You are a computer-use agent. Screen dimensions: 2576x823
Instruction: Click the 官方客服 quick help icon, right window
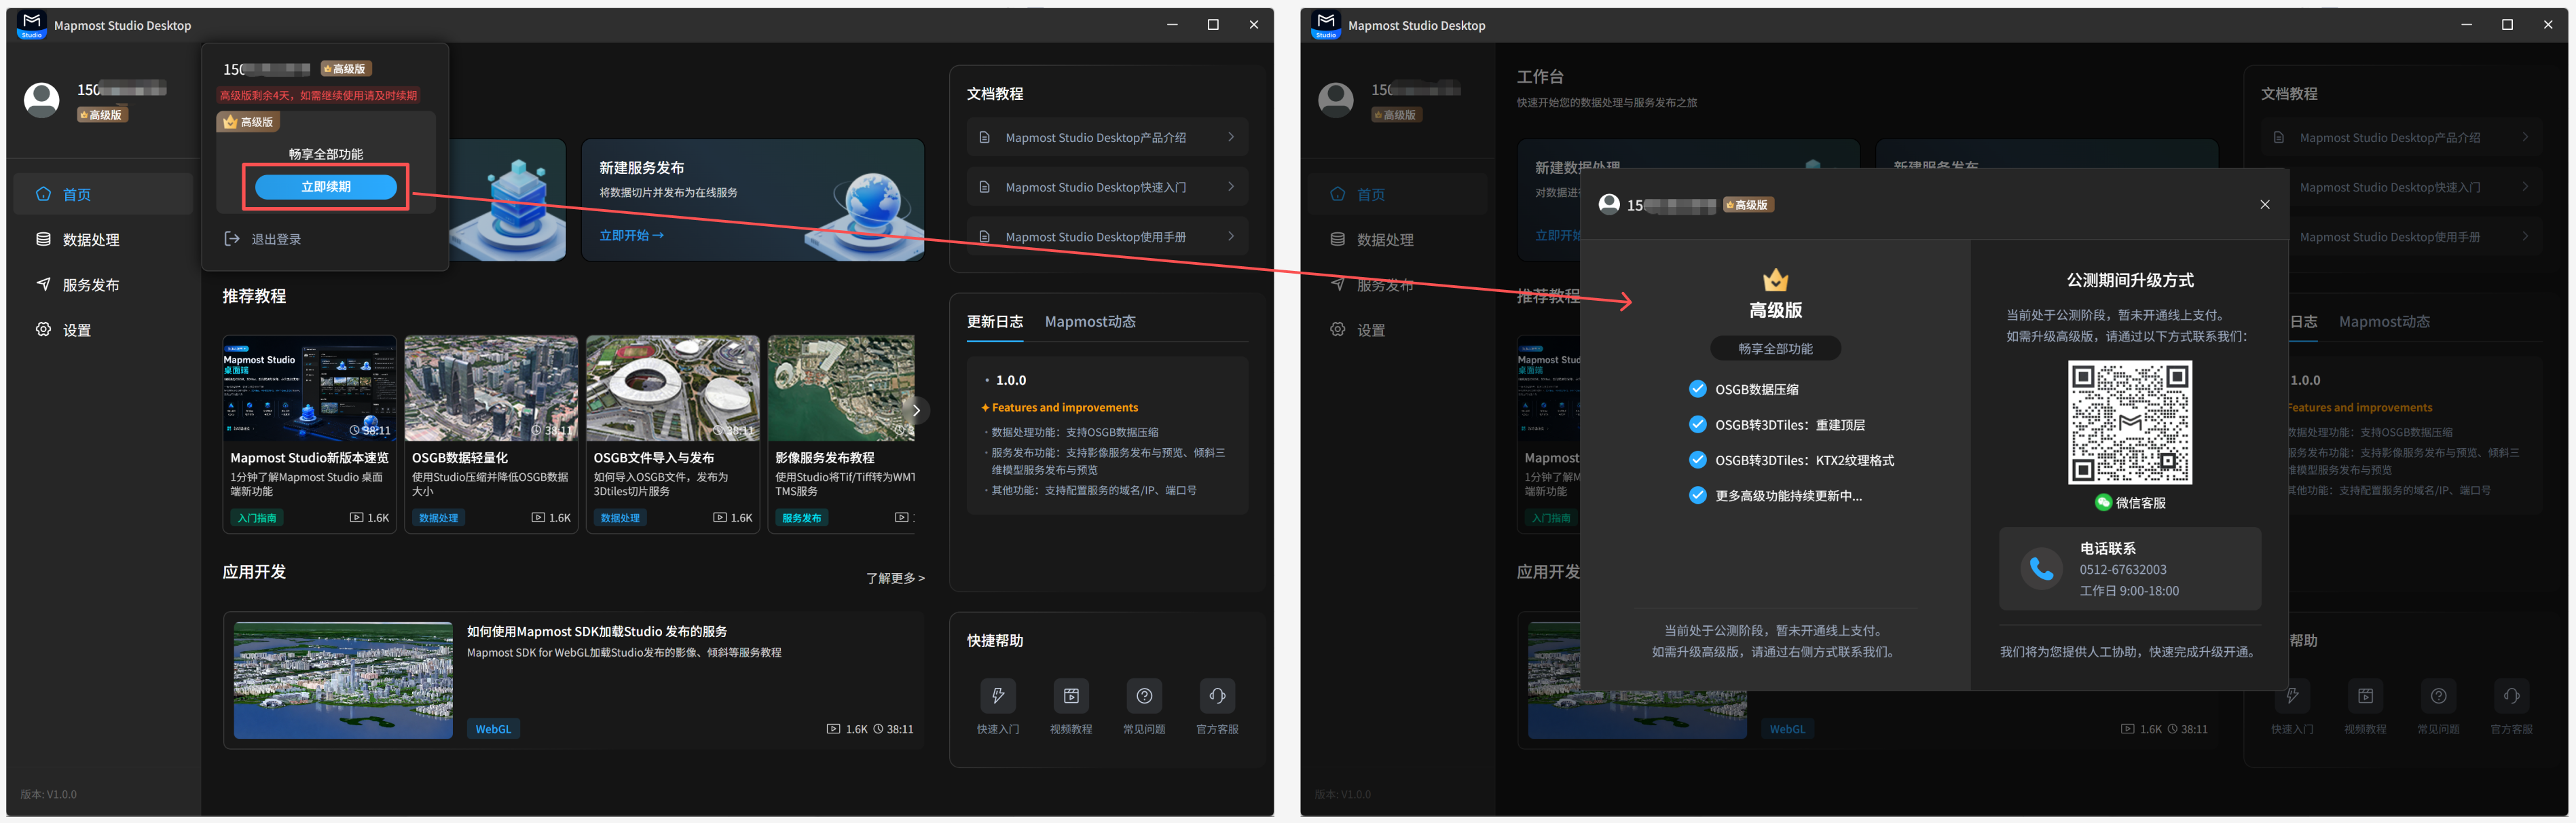(2511, 696)
